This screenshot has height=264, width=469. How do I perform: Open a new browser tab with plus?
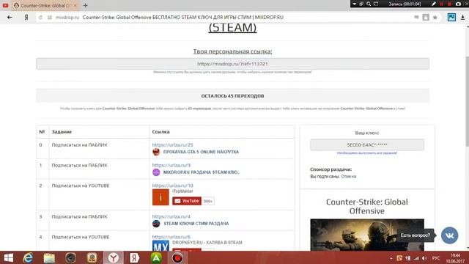coord(86,5)
